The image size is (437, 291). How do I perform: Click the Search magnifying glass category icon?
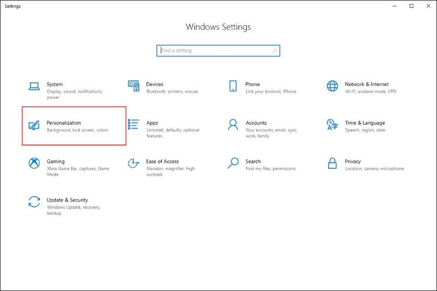(x=233, y=163)
